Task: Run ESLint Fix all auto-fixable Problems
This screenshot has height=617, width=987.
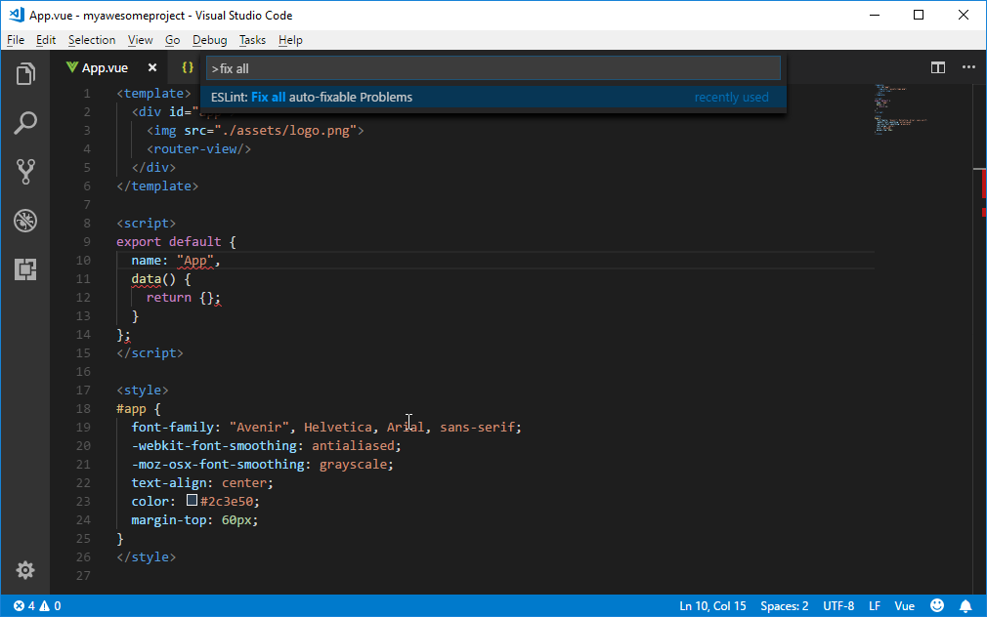Action: (x=493, y=97)
